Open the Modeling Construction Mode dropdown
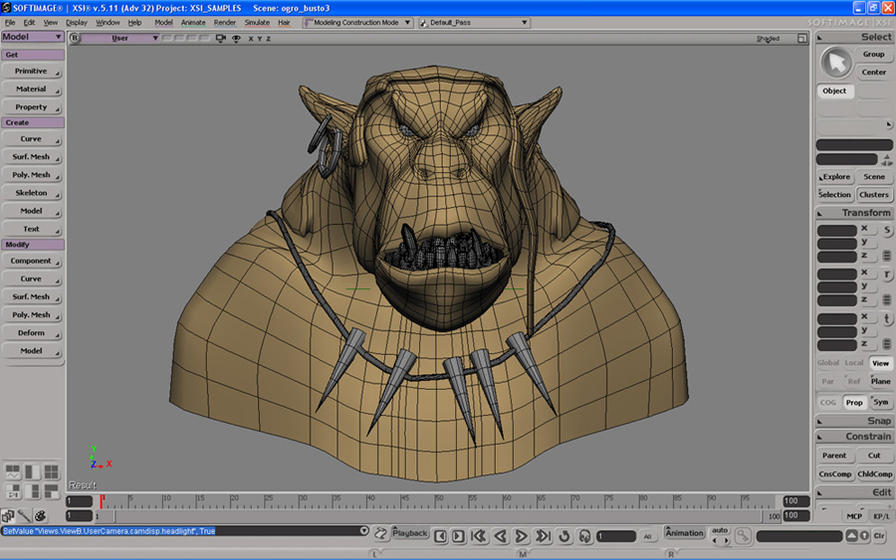 [x=357, y=22]
